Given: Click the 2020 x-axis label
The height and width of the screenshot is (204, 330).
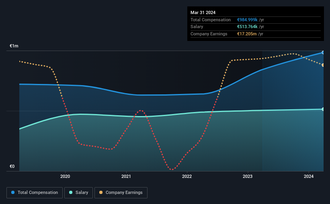Looking at the screenshot, I should point(65,176).
